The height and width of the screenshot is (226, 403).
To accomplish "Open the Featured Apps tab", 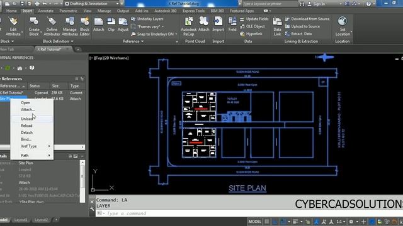I will [x=242, y=11].
